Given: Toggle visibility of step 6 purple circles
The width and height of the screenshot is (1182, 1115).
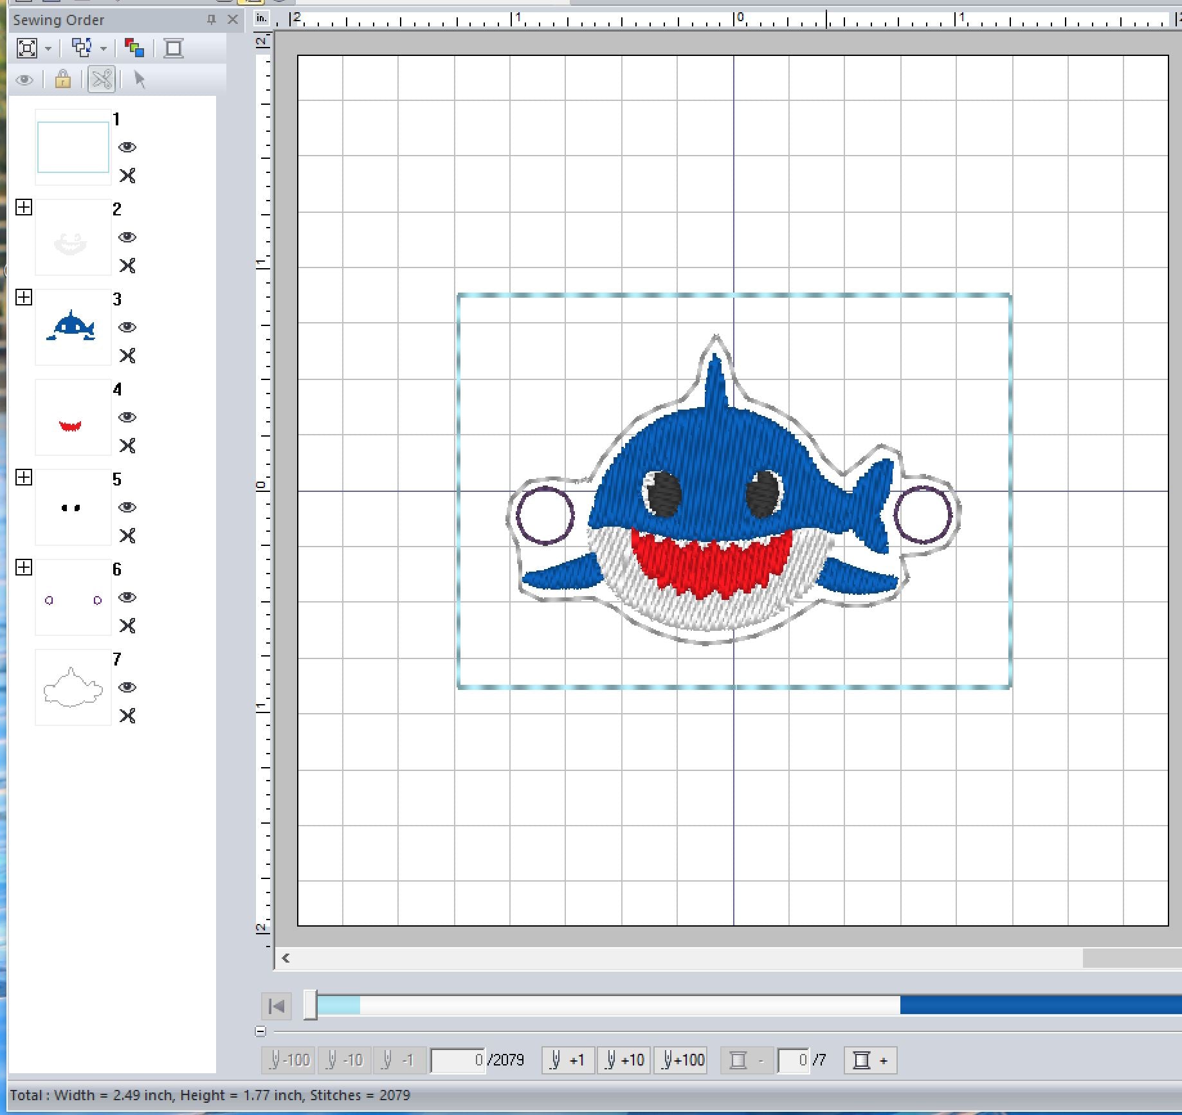Looking at the screenshot, I should pyautogui.click(x=127, y=597).
